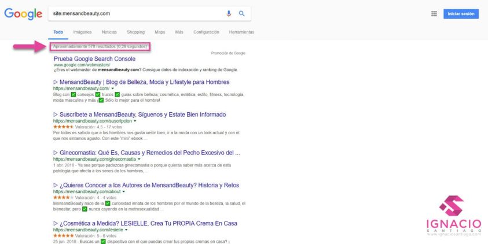Open the Maps tab
Image resolution: width=488 pixels, height=244 pixels.
(160, 32)
